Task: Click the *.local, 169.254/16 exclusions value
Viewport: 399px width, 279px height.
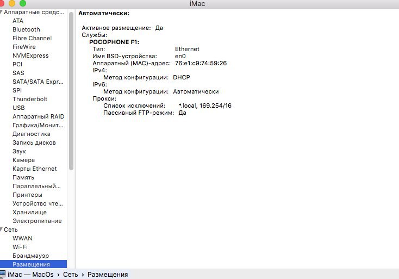Action: tap(205, 106)
